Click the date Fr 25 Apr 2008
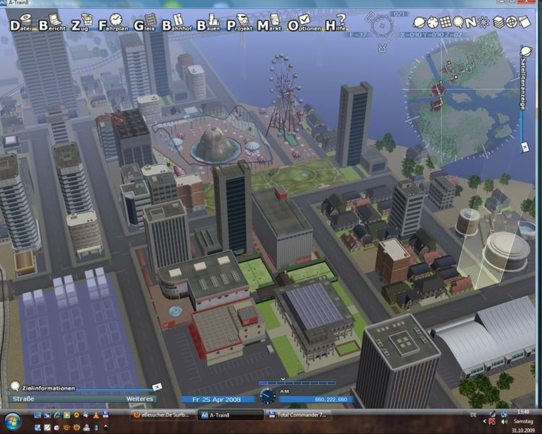Image resolution: width=542 pixels, height=434 pixels. tap(216, 399)
